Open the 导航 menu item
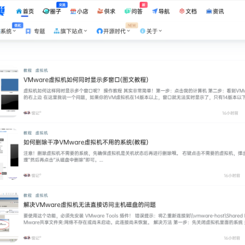The height and width of the screenshot is (245, 245). point(164,12)
